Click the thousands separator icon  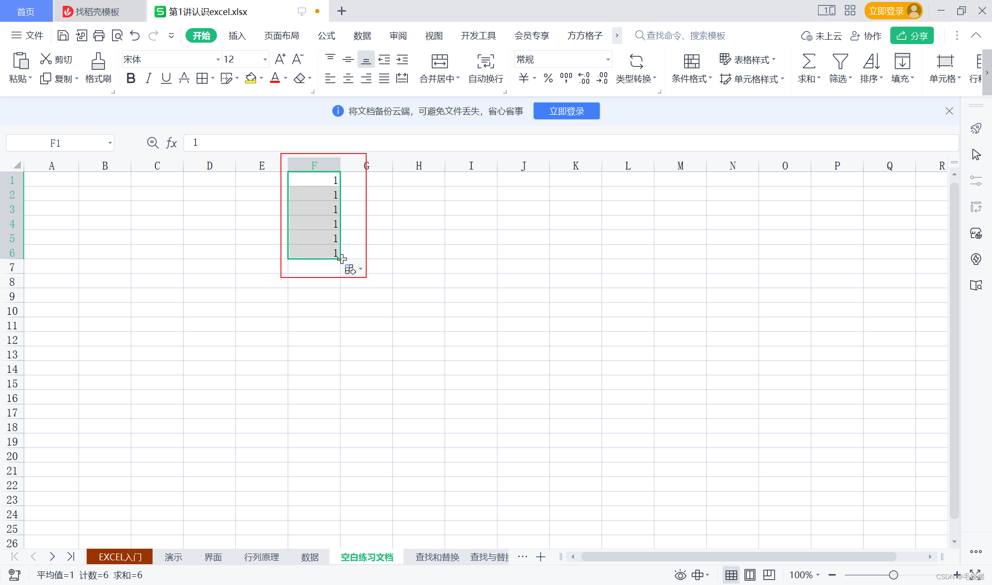(x=566, y=78)
